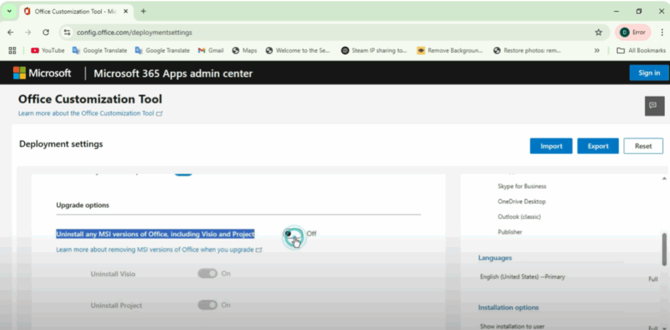Toggle the Uninstall Visio switch
The image size is (670, 330).
tap(207, 274)
